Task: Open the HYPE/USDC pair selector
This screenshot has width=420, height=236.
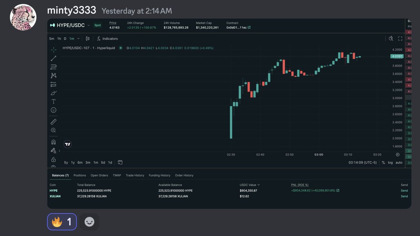Action: [70, 25]
